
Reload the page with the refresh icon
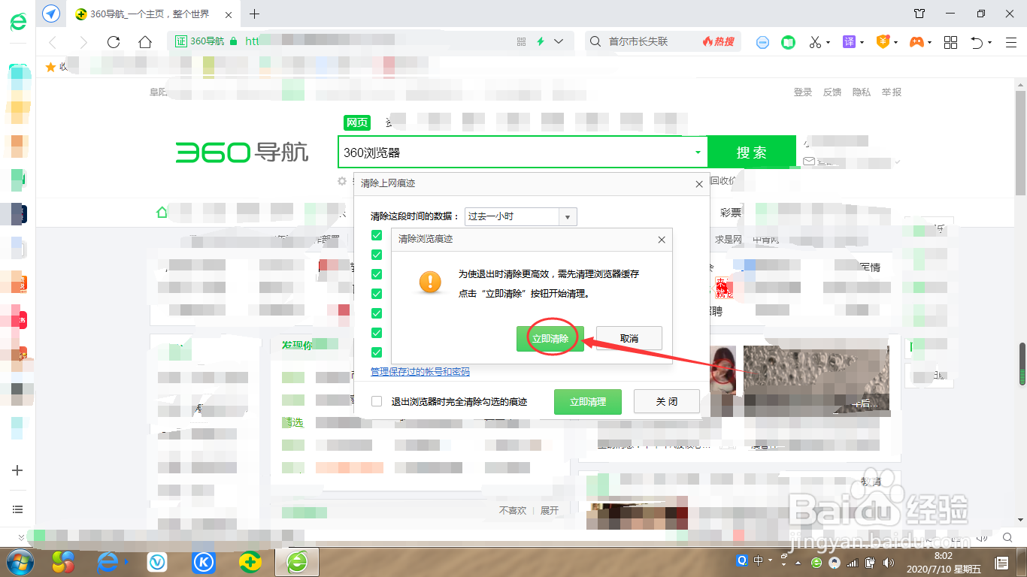coord(114,42)
